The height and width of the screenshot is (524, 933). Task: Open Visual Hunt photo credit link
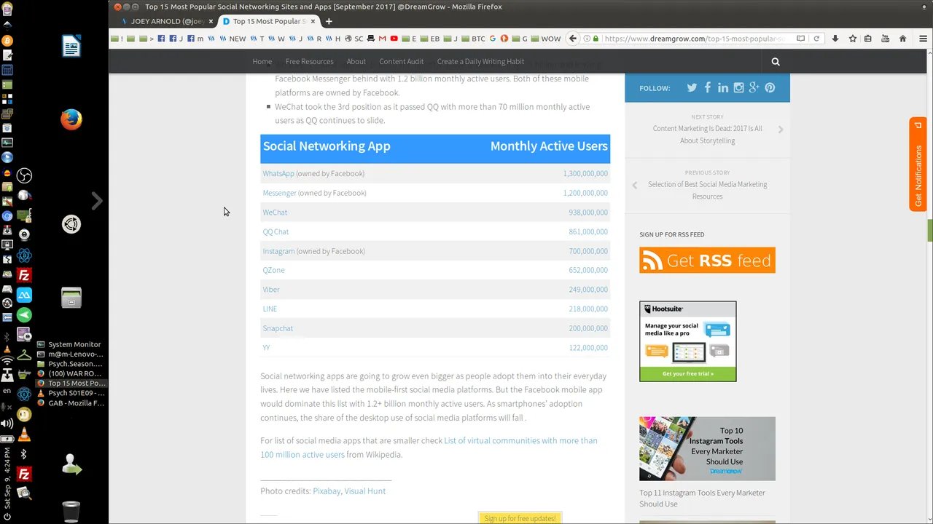[x=364, y=491]
